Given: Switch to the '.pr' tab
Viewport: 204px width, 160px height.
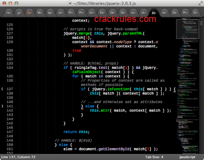Looking at the screenshot, I should [x=19, y=13].
